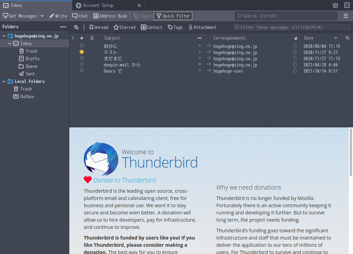Screen dimensions: 353x254
Task: Unstar the テスト message
Action: point(82,52)
